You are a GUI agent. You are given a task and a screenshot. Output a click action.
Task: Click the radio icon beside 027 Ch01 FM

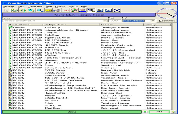pyautogui.click(x=10, y=43)
